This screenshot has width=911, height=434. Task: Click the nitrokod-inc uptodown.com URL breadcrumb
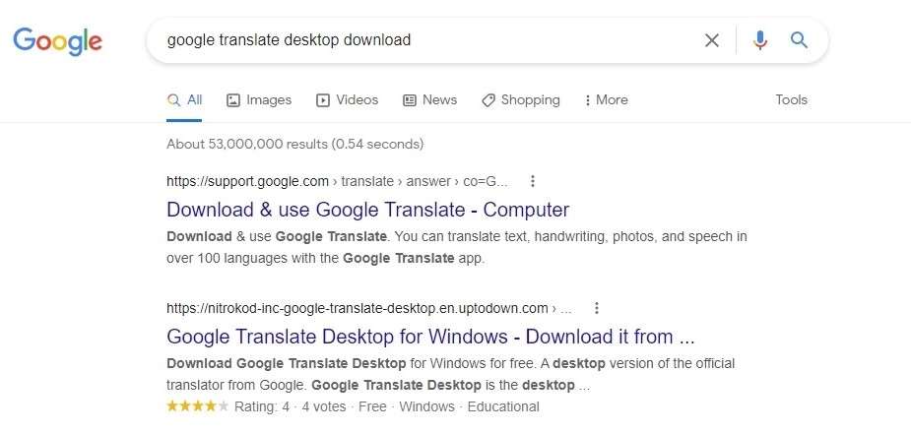tap(369, 308)
